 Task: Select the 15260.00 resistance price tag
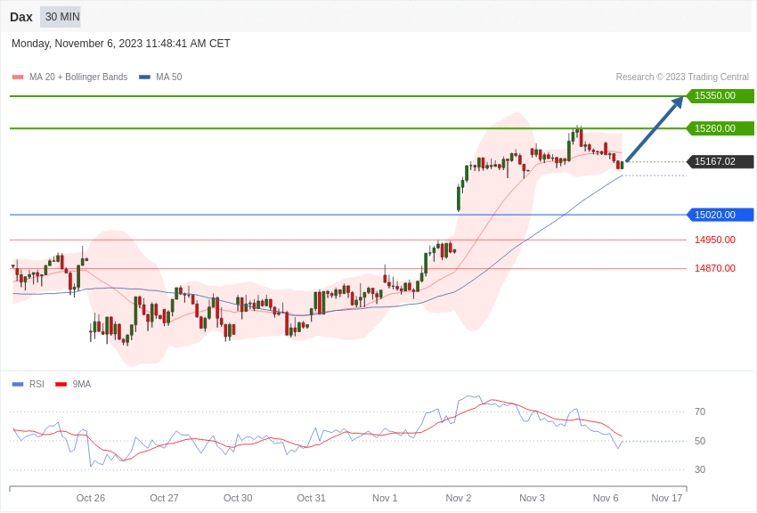tap(720, 128)
